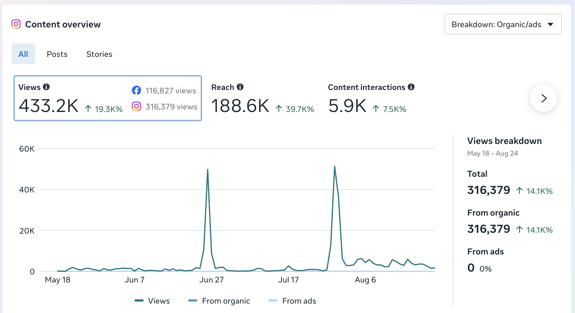575x313 pixels.
Task: Click the up arrow beside From organic 14.1K%
Action: click(x=520, y=229)
